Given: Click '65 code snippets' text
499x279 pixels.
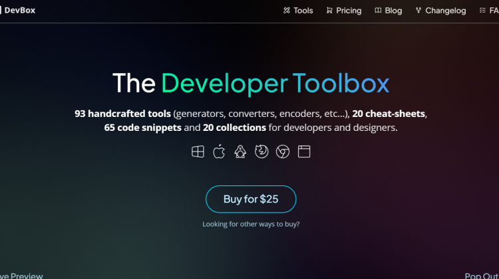Looking at the screenshot, I should pyautogui.click(x=142, y=128).
